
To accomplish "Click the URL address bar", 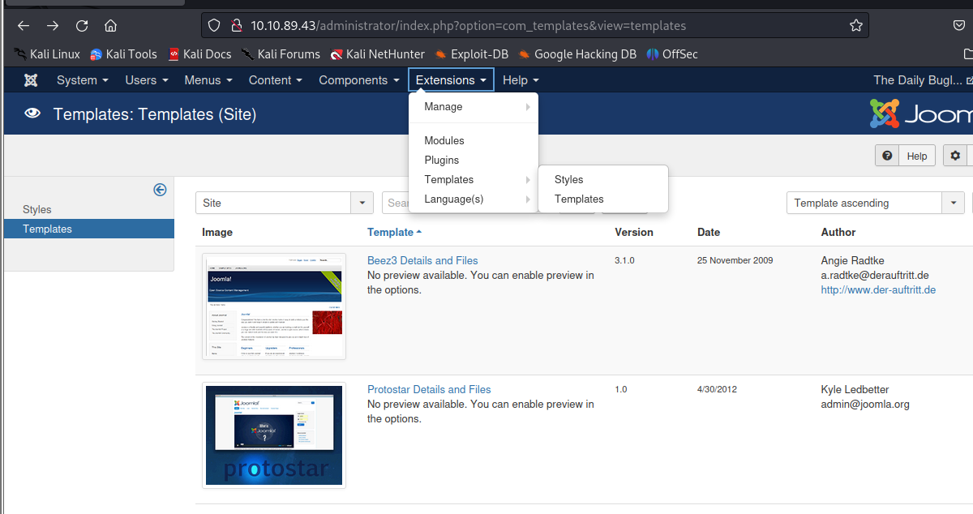I will click(x=535, y=25).
